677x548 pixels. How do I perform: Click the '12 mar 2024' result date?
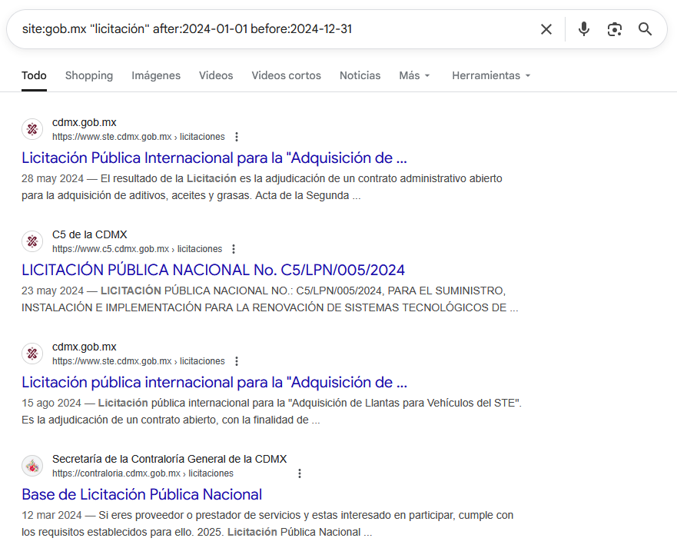point(51,515)
